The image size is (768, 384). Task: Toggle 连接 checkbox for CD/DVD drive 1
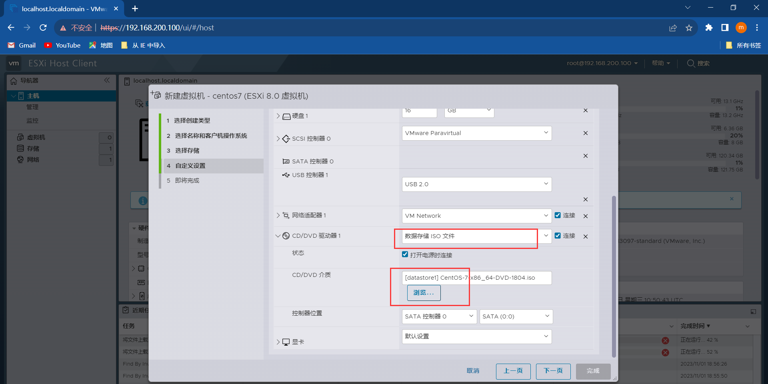tap(558, 235)
